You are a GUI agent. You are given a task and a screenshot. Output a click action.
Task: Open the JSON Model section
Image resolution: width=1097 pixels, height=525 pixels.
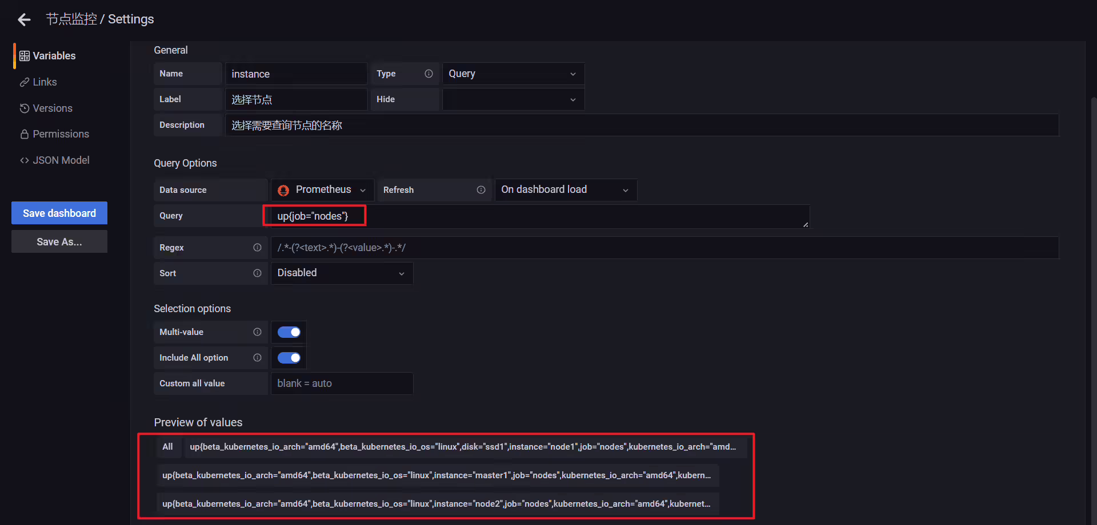pyautogui.click(x=55, y=160)
